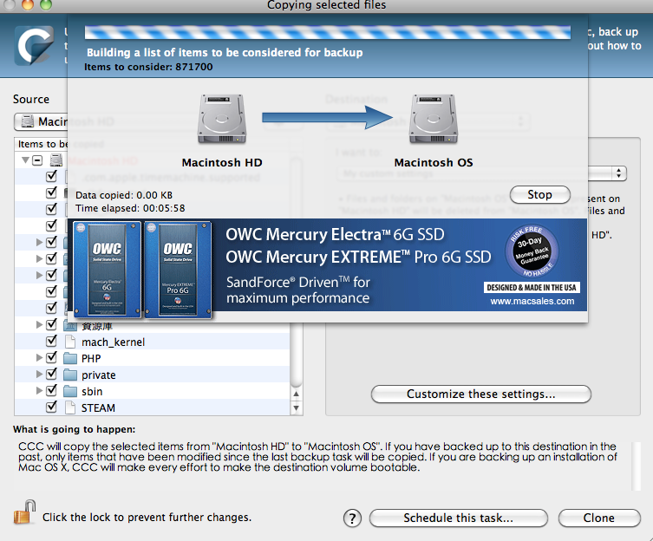Viewport: 653px width, 541px height.
Task: Open the www.macsales.com link in the ad
Action: (532, 301)
